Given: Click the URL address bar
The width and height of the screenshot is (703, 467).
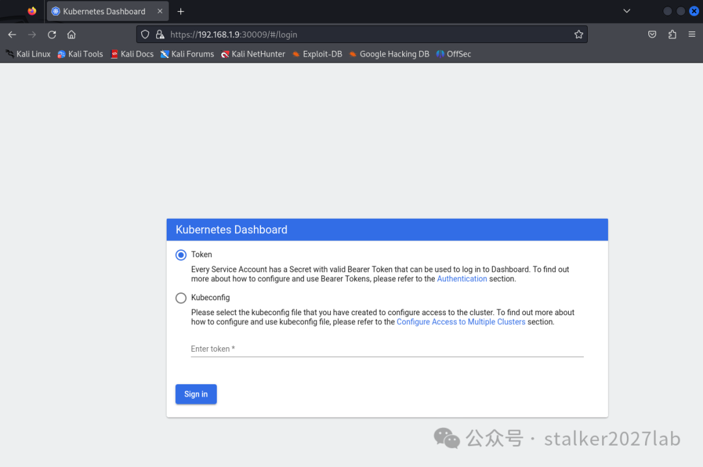Looking at the screenshot, I should point(361,35).
